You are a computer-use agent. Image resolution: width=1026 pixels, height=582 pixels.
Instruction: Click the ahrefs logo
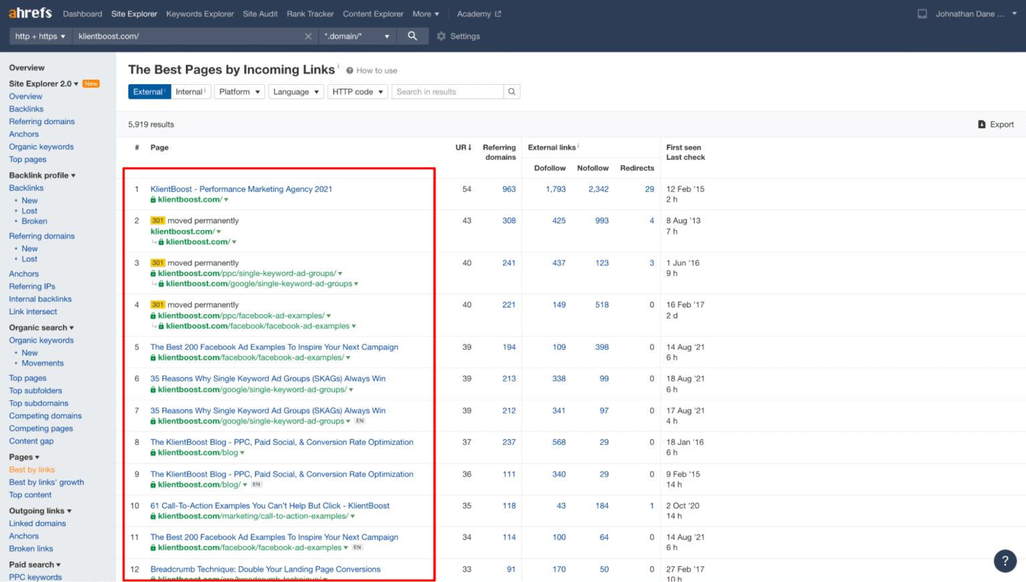30,13
